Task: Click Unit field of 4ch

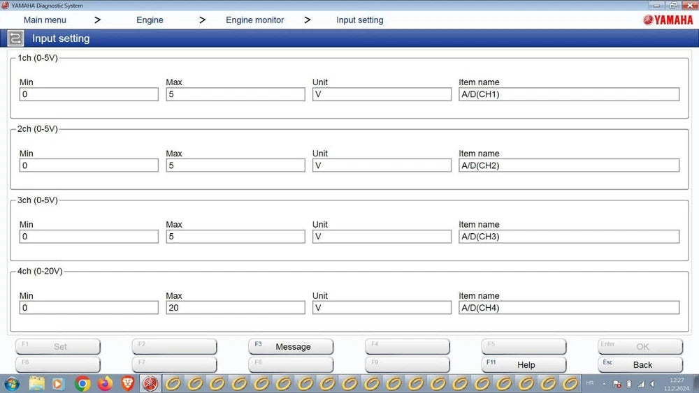Action: click(382, 308)
